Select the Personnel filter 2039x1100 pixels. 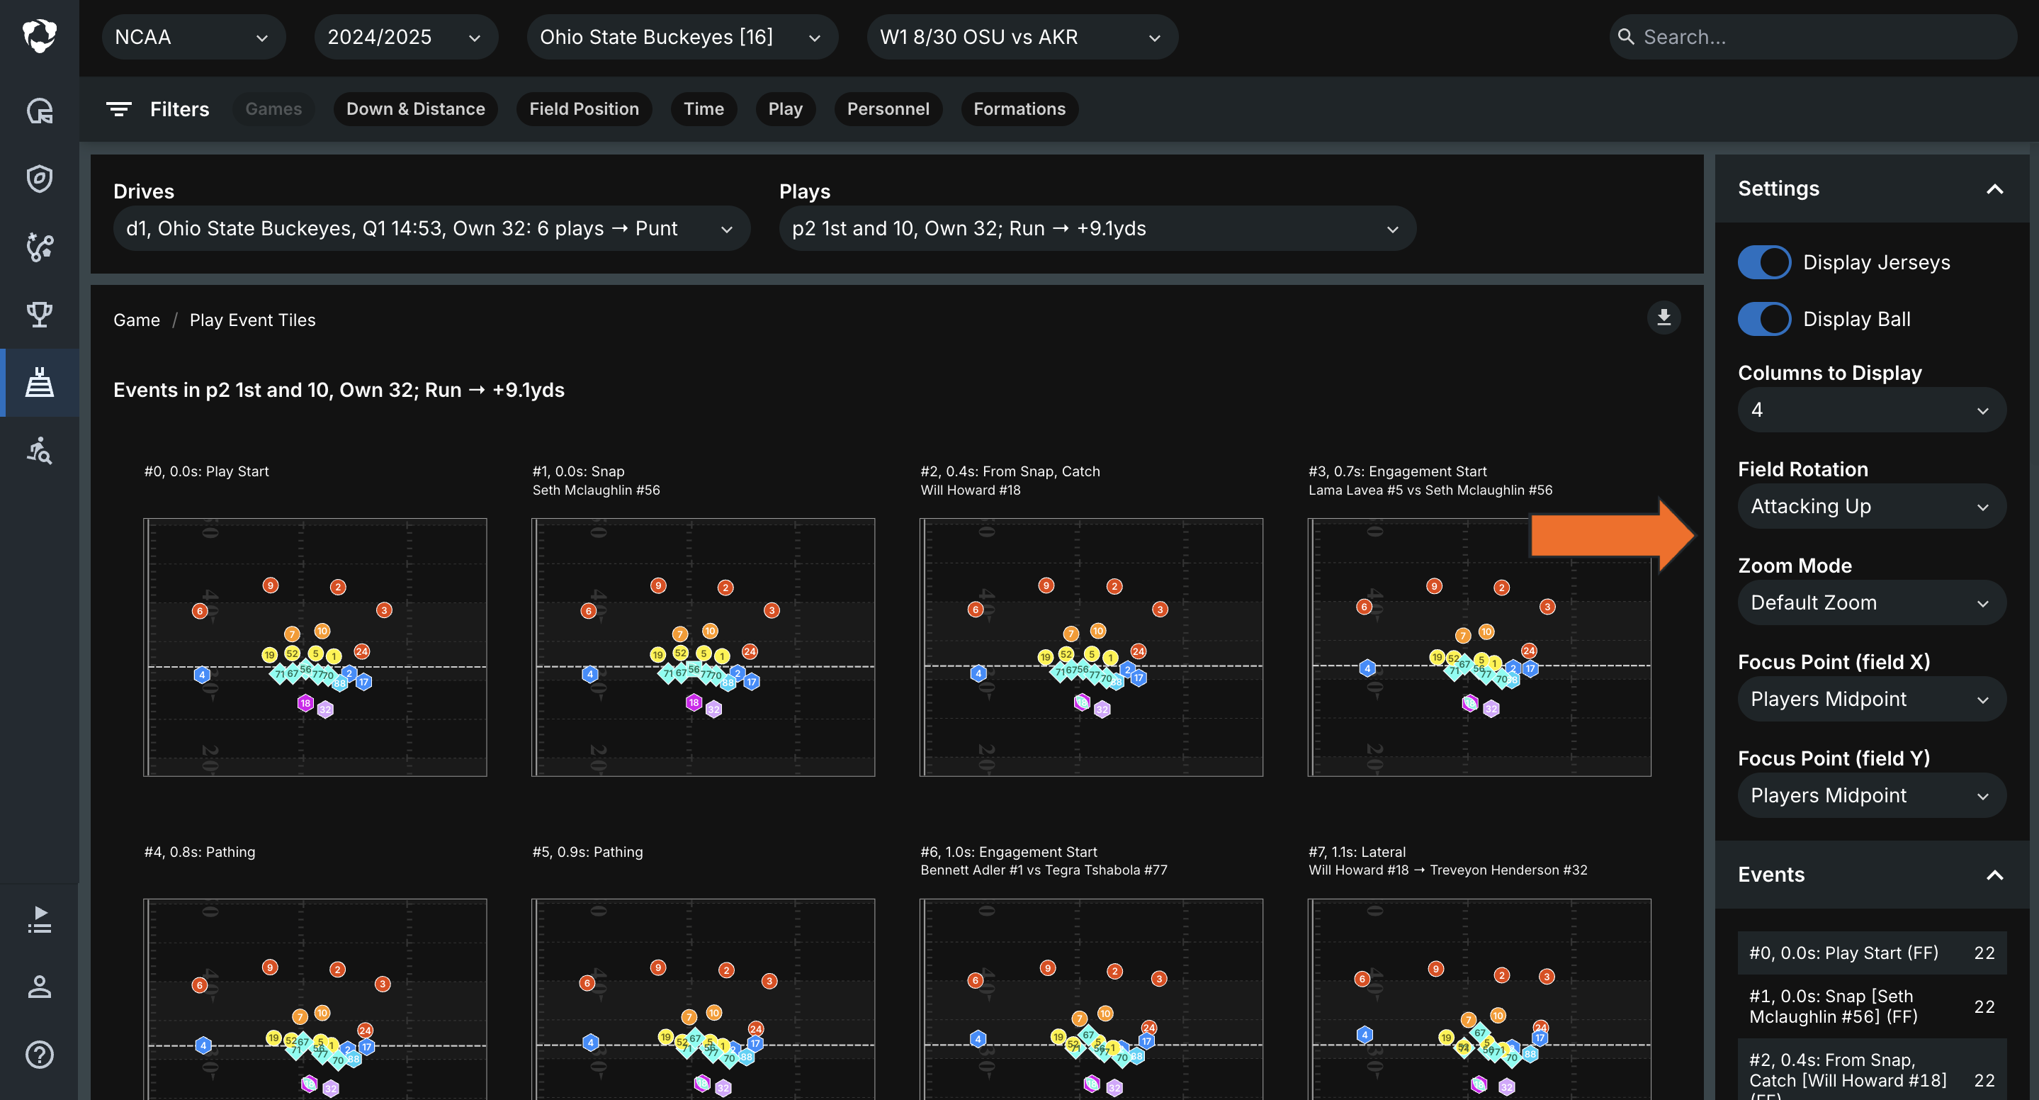pos(888,109)
